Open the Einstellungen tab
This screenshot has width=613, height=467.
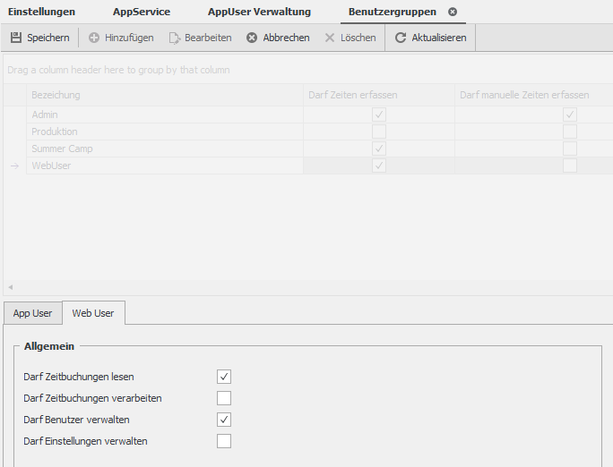click(41, 12)
